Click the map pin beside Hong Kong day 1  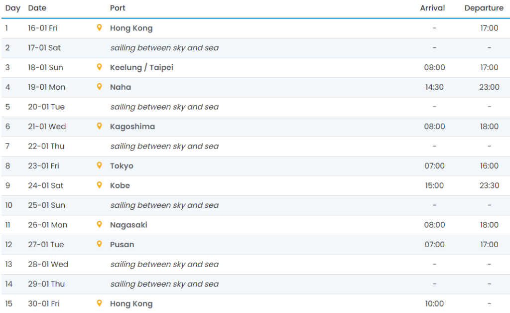(x=99, y=28)
